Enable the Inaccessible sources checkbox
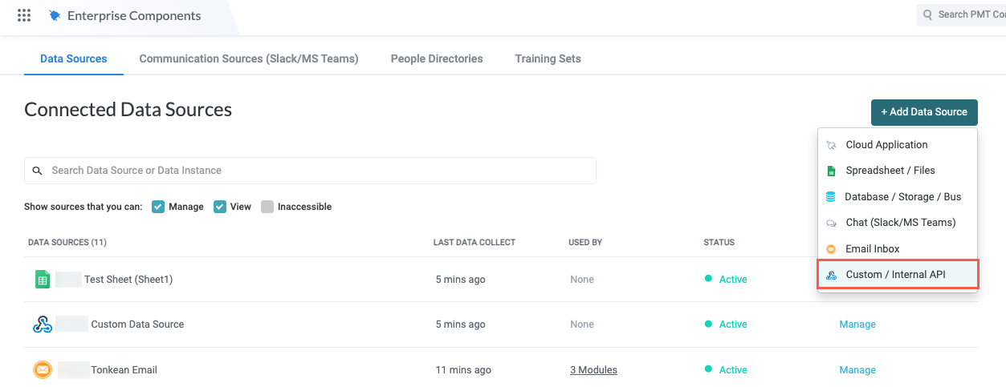Screen dimensions: 1006x387 [267, 207]
